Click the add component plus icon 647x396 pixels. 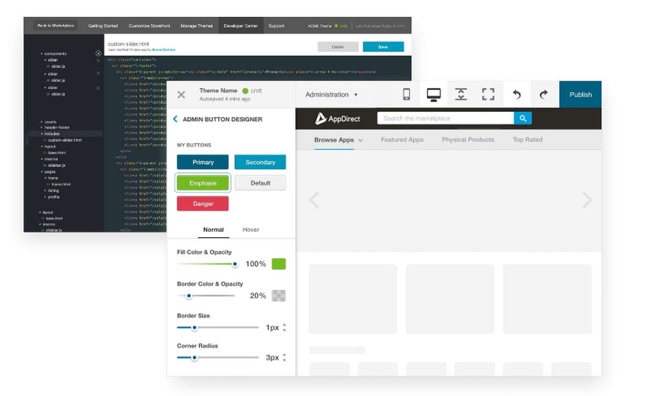[97, 52]
